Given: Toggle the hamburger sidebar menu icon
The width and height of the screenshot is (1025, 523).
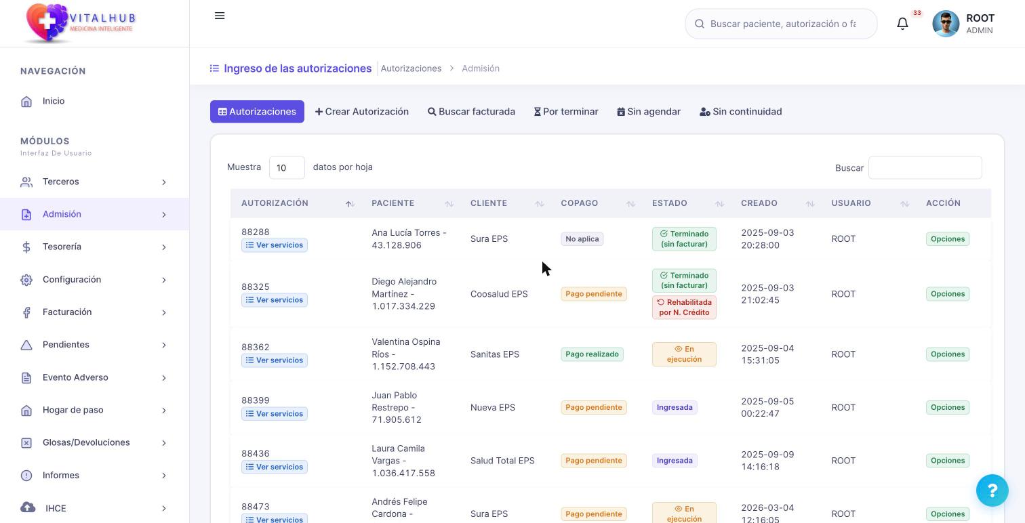Looking at the screenshot, I should pyautogui.click(x=220, y=16).
